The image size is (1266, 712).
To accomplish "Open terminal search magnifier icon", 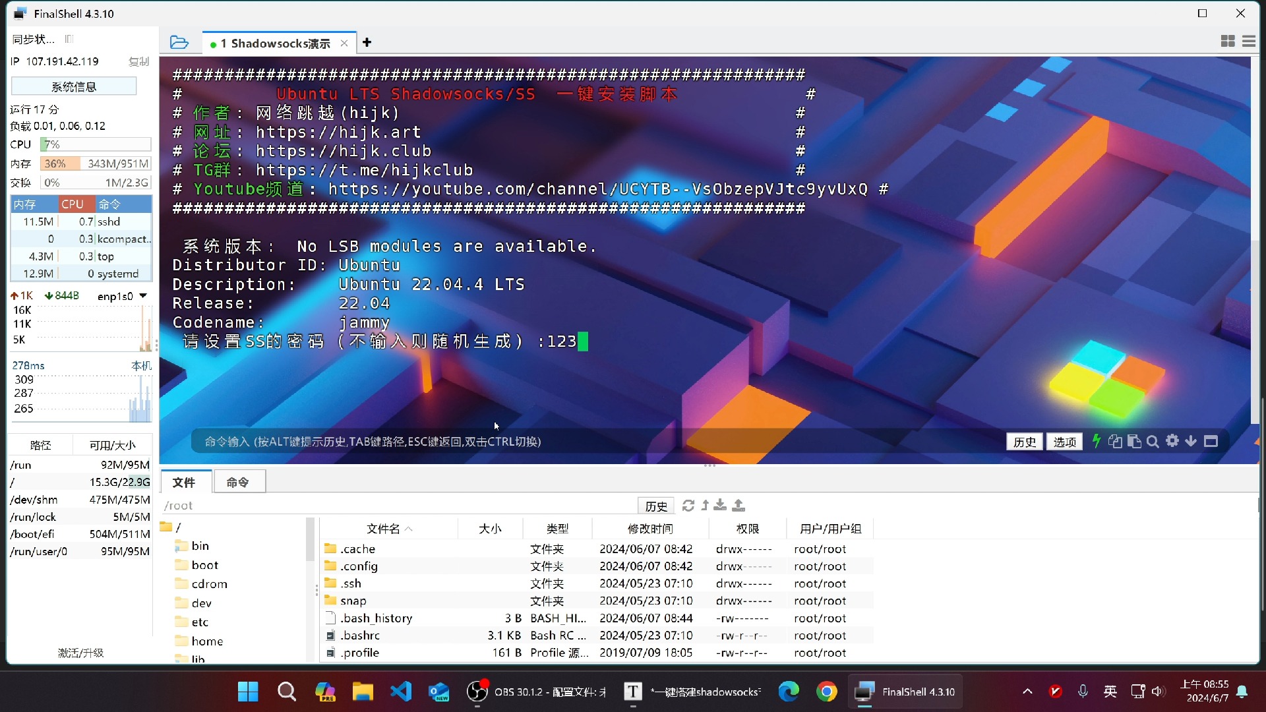I will pos(1153,441).
